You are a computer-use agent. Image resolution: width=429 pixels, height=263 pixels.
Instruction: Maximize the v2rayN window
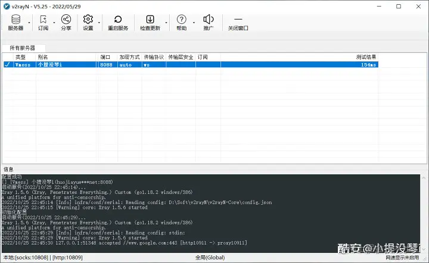(399, 7)
